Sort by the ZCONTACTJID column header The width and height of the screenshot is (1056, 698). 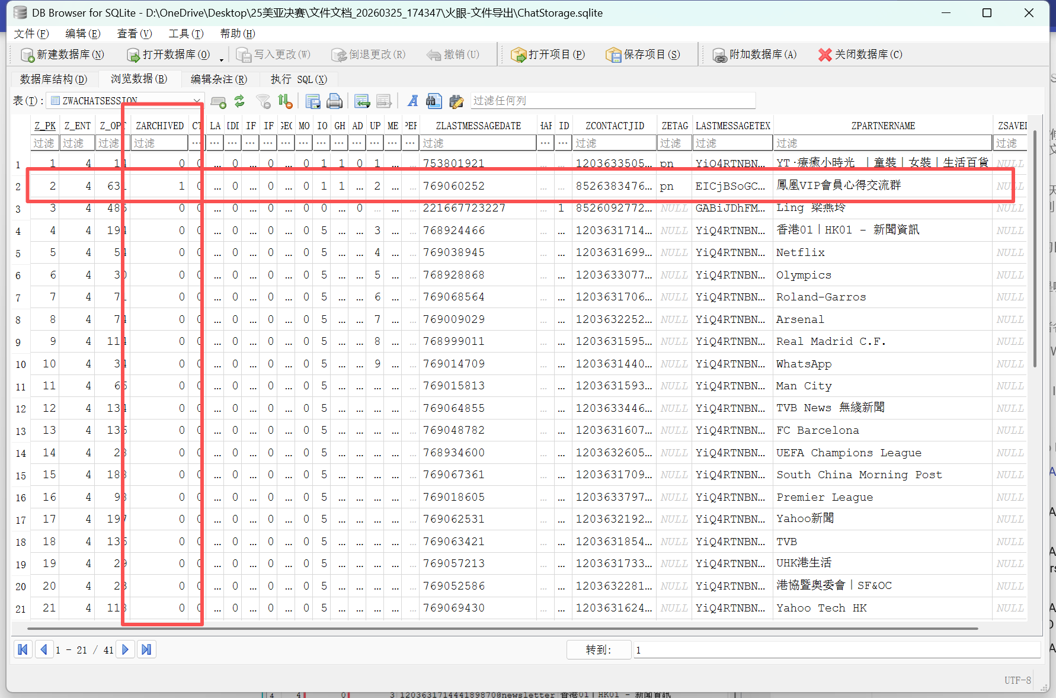coord(615,126)
